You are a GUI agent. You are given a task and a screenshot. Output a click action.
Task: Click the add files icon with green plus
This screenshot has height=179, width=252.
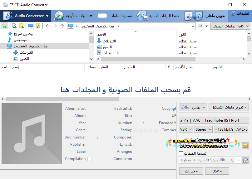[14, 26]
